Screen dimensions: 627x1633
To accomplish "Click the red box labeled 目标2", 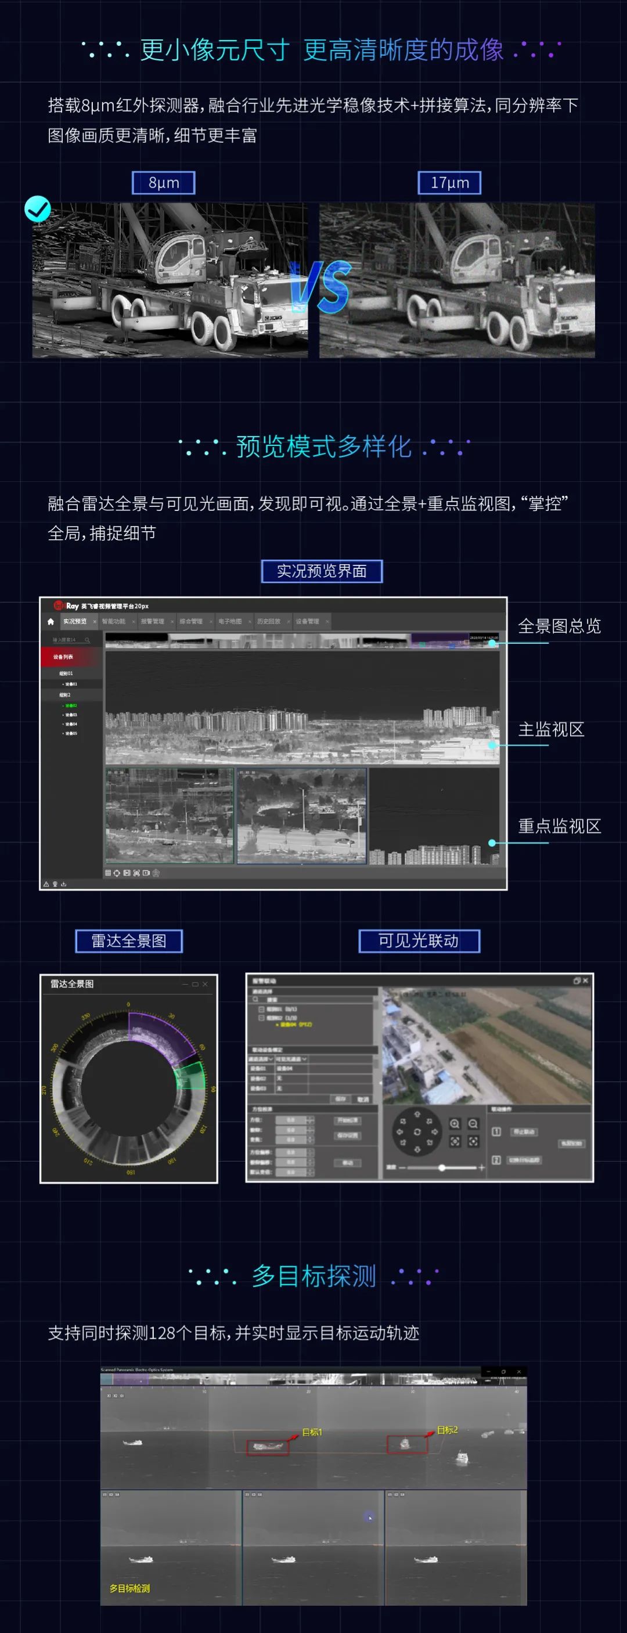I will coord(408,1444).
